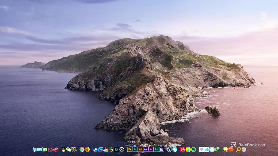Open Steam from the dock
This screenshot has width=278, height=156.
(x=95, y=149)
